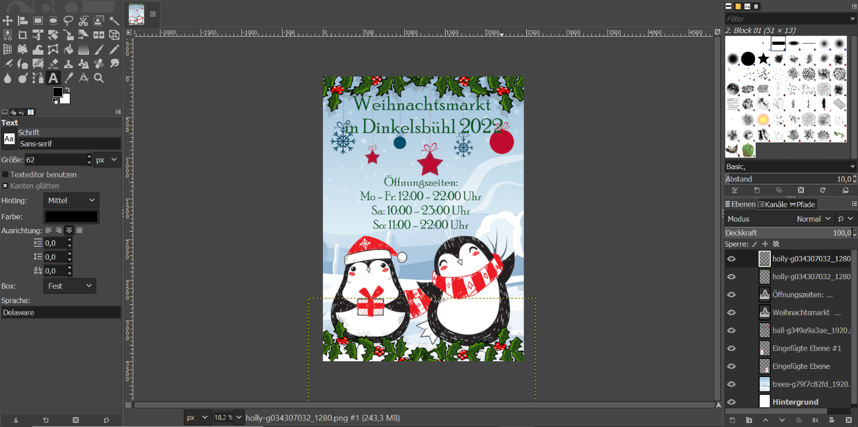
Task: Click the brush Filter search field
Action: 791,19
